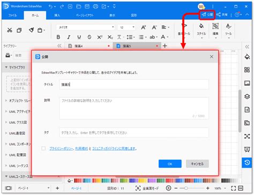The image size is (254, 195).
Task: Click OK in the 公開 dialog
Action: pos(170,164)
